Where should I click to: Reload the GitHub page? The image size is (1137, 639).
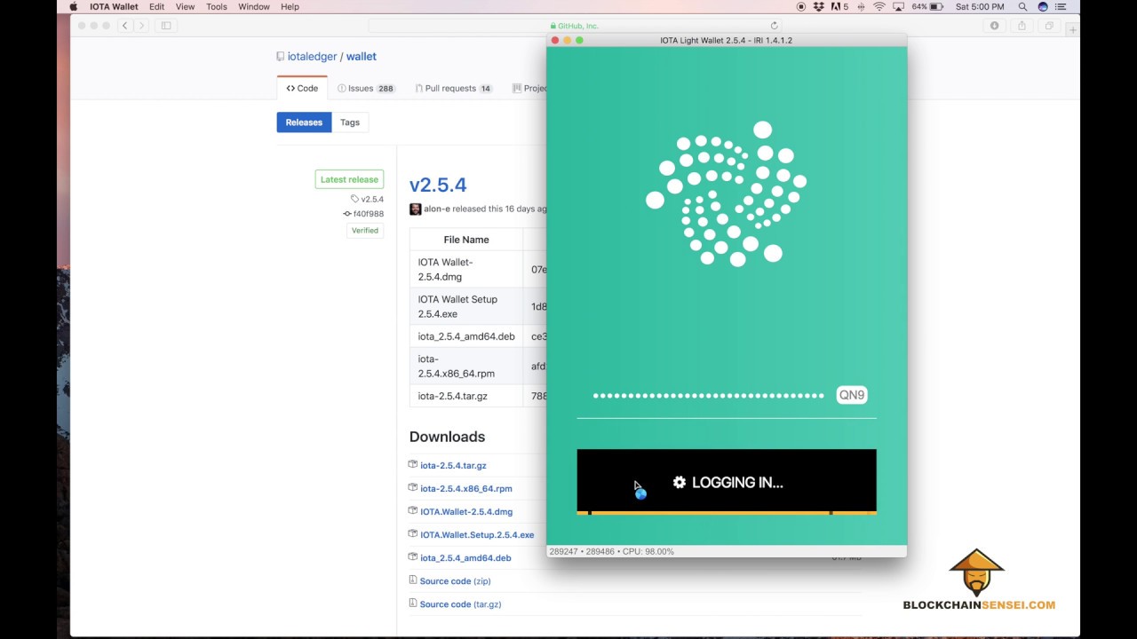click(774, 26)
